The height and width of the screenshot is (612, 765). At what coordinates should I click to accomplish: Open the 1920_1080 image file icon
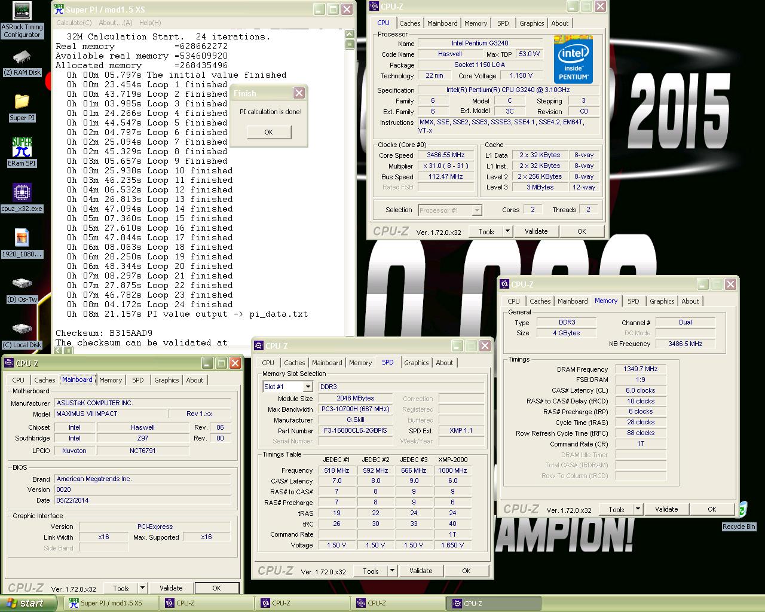[22, 243]
